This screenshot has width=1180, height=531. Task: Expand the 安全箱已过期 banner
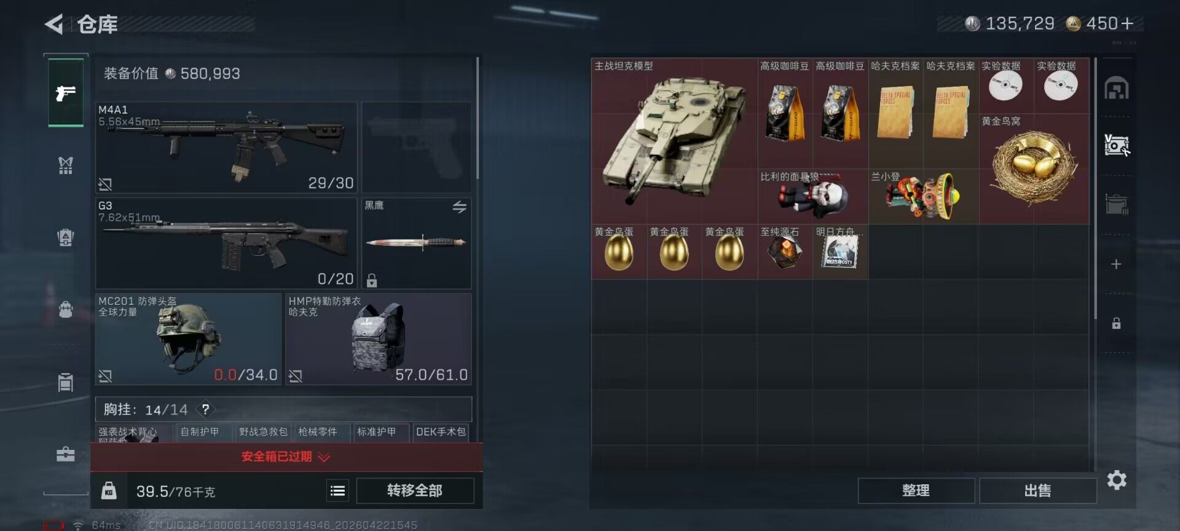tap(286, 457)
